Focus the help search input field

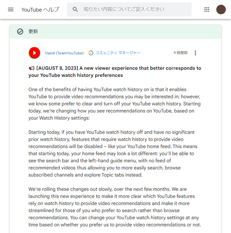129,9
